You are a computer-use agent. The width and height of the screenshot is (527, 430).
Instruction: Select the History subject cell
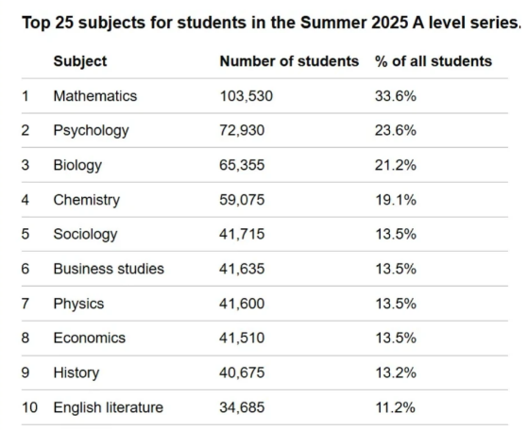(x=76, y=372)
